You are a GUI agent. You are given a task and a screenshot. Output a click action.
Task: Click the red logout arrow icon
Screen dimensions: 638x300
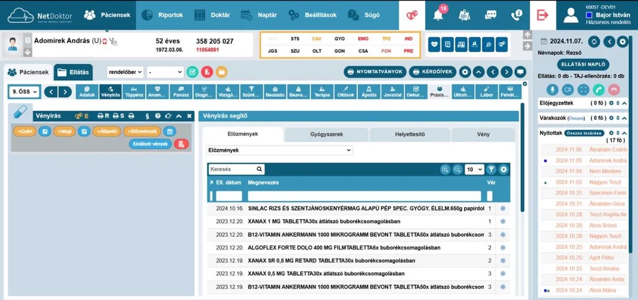[542, 15]
